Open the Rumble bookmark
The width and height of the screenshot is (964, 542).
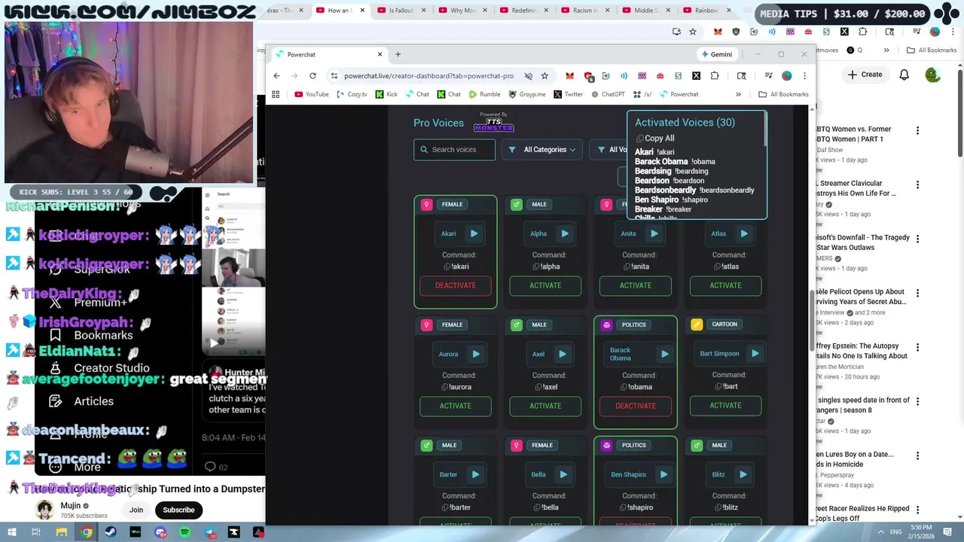coord(484,94)
